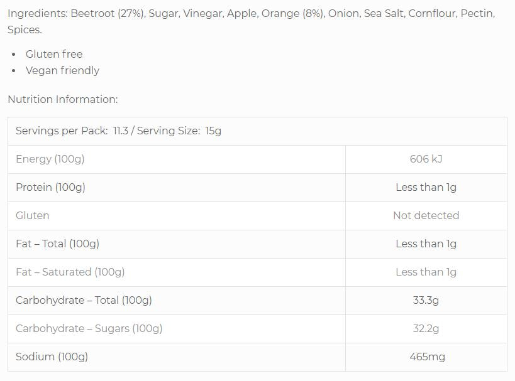Select the 33.3g carbohydrate total value
515x381 pixels.
(x=426, y=300)
